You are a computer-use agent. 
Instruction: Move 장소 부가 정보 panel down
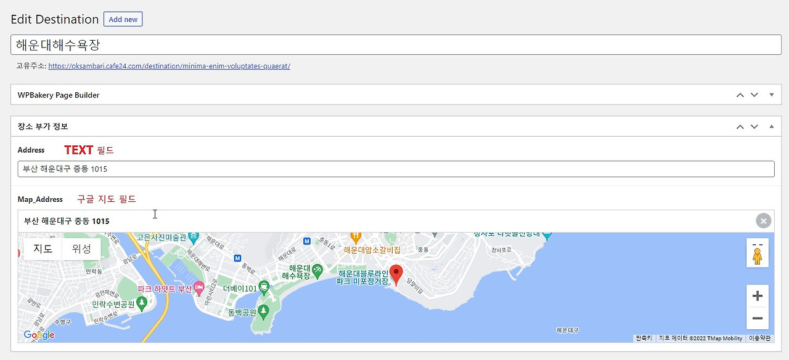[754, 126]
